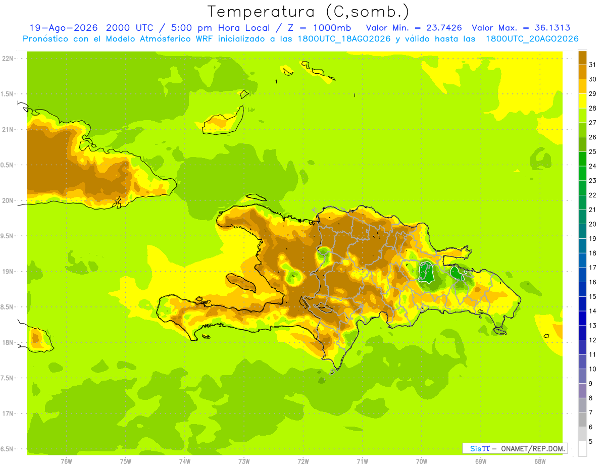Click the legend value "25"
Image resolution: width=606 pixels, height=468 pixels.
click(593, 151)
